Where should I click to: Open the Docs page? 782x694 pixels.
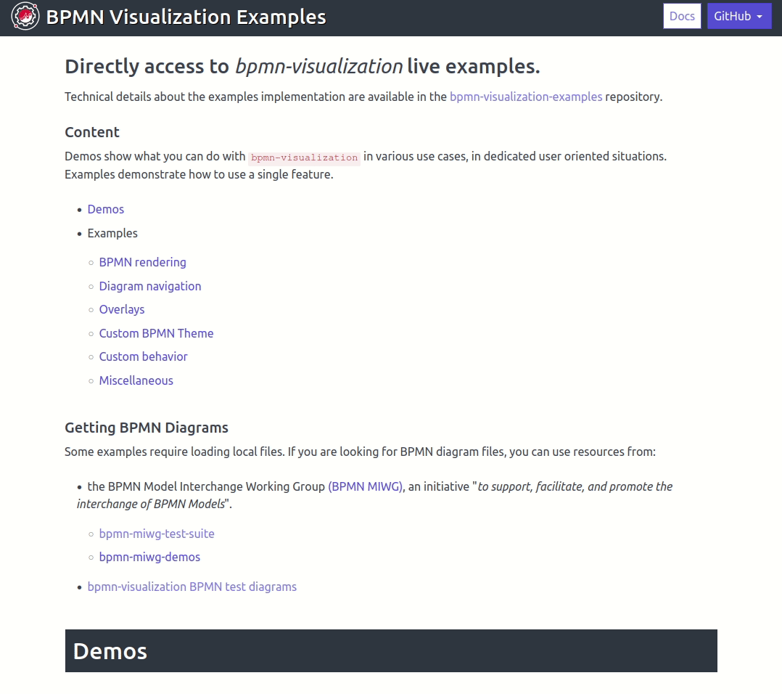pos(681,15)
